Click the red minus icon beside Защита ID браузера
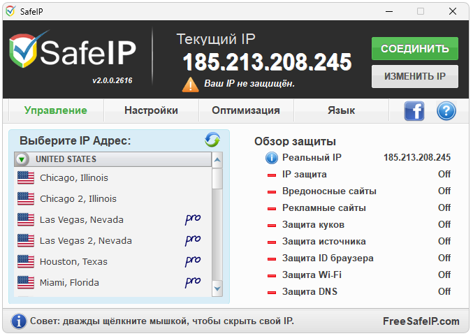This screenshot has height=336, width=473. coord(272,258)
